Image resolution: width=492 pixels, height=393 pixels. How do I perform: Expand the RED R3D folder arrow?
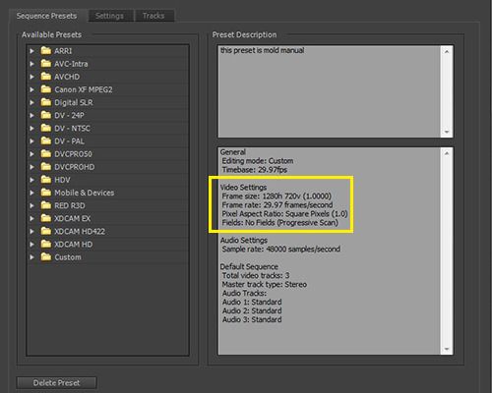tap(31, 205)
